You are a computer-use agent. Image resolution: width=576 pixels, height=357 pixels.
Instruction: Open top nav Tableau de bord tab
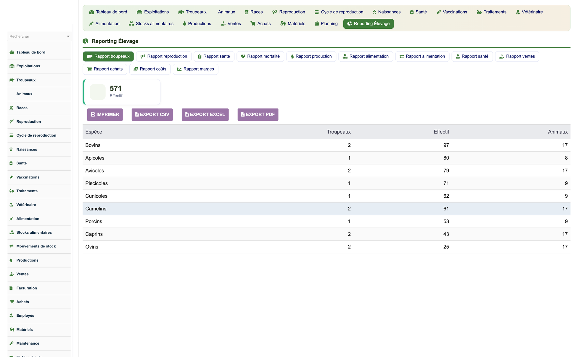tap(108, 12)
